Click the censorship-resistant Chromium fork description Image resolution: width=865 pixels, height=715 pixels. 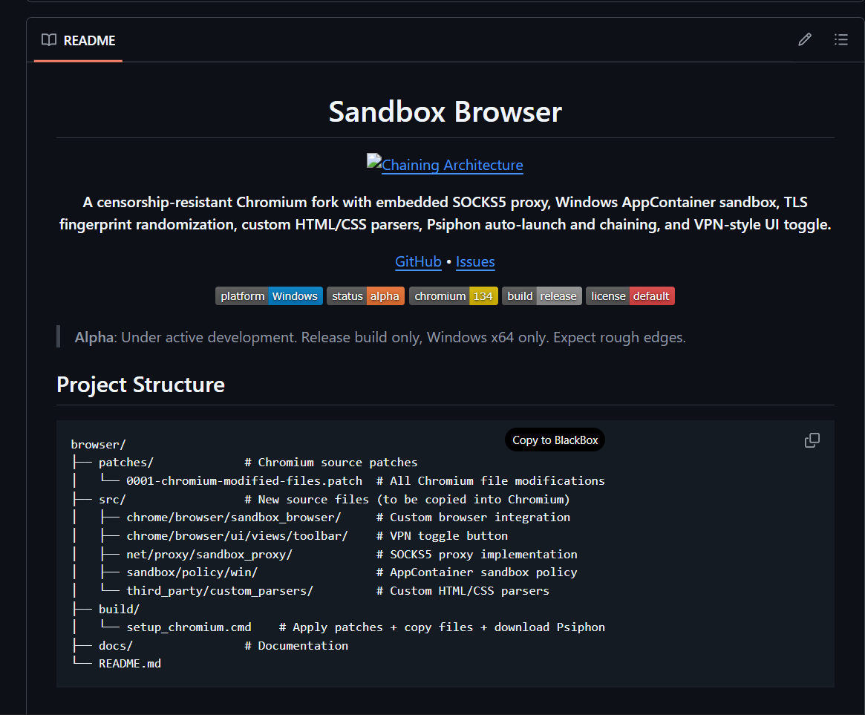(x=445, y=214)
